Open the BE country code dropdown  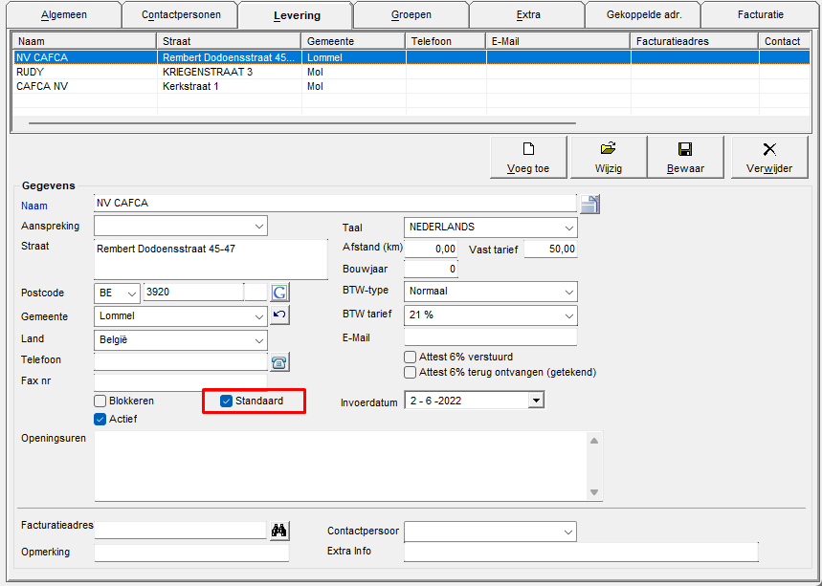point(132,293)
